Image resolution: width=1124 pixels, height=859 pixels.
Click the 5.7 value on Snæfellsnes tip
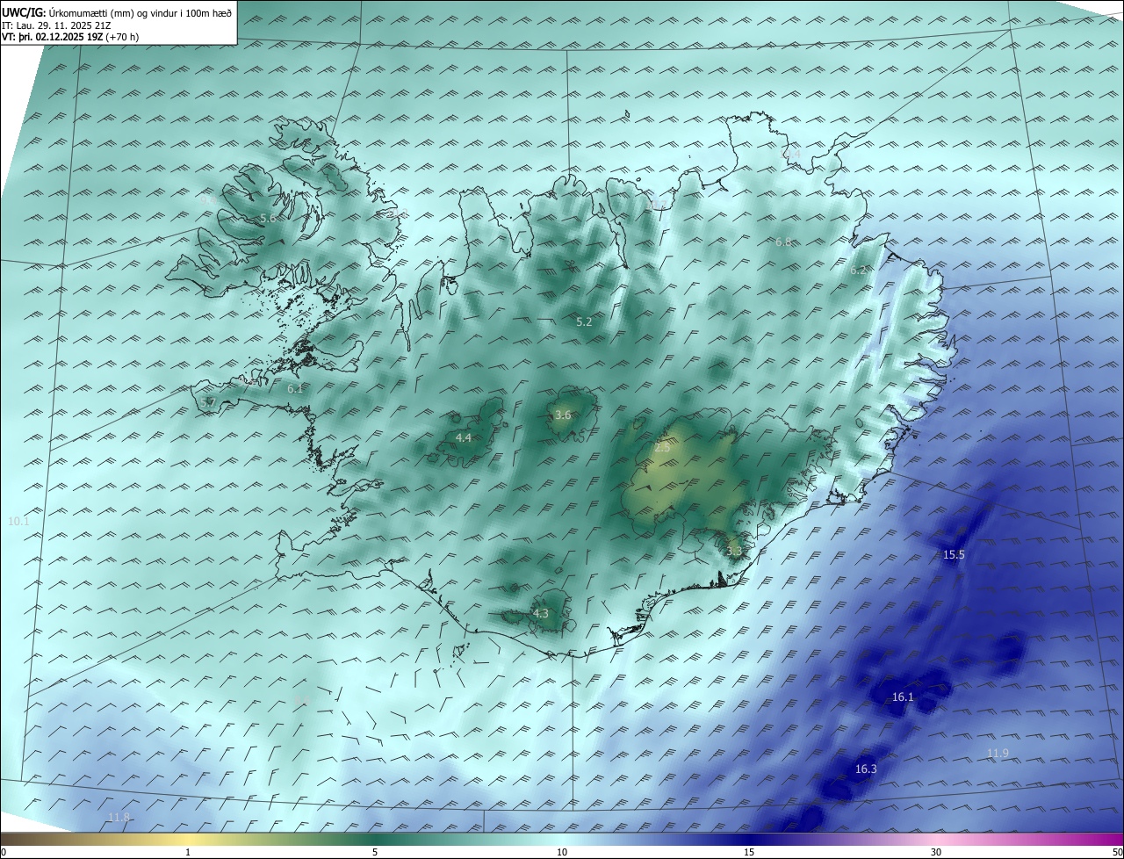pyautogui.click(x=208, y=402)
